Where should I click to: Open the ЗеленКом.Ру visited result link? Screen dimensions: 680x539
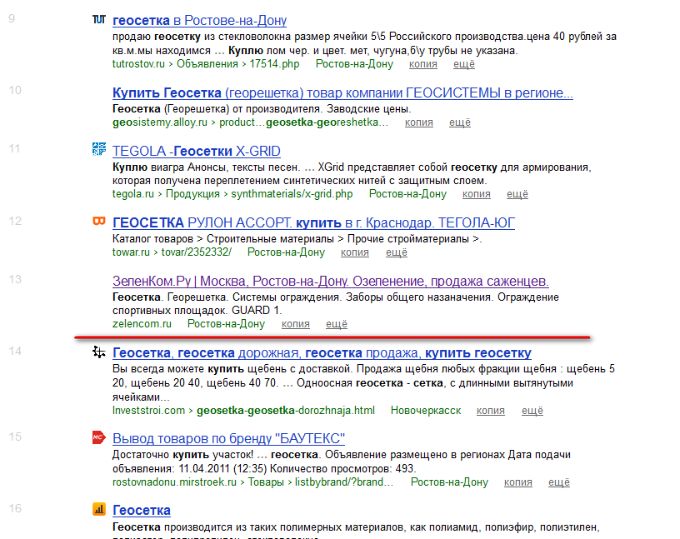pyautogui.click(x=331, y=281)
